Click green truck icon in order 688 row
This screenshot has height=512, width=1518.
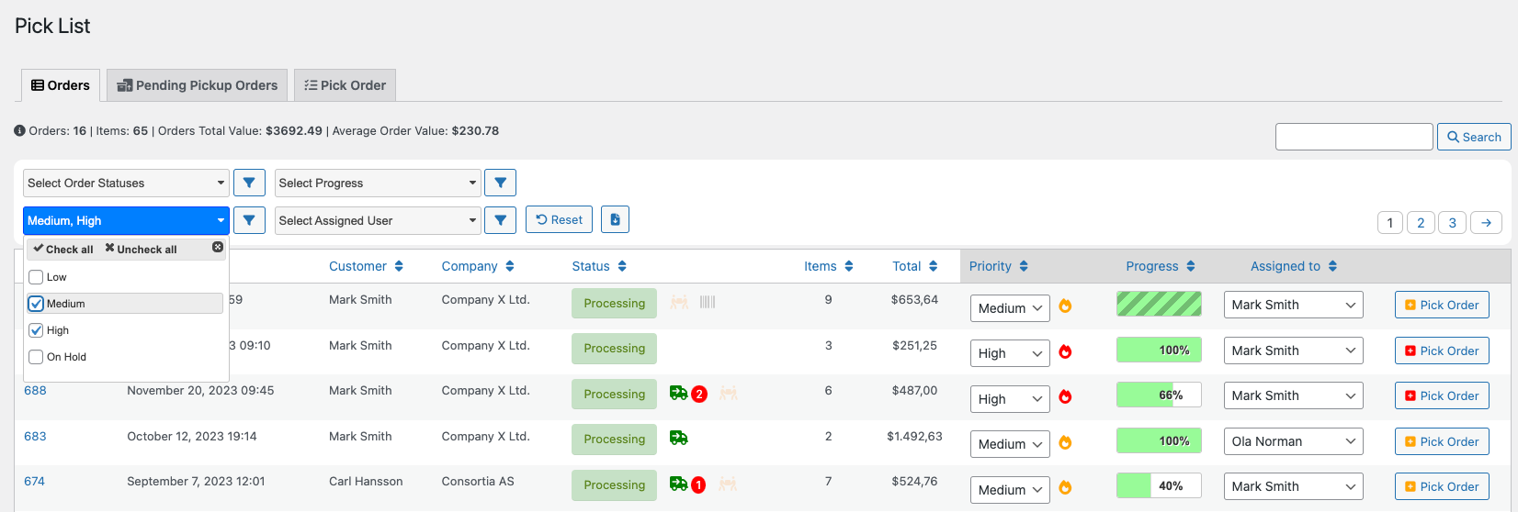click(678, 393)
